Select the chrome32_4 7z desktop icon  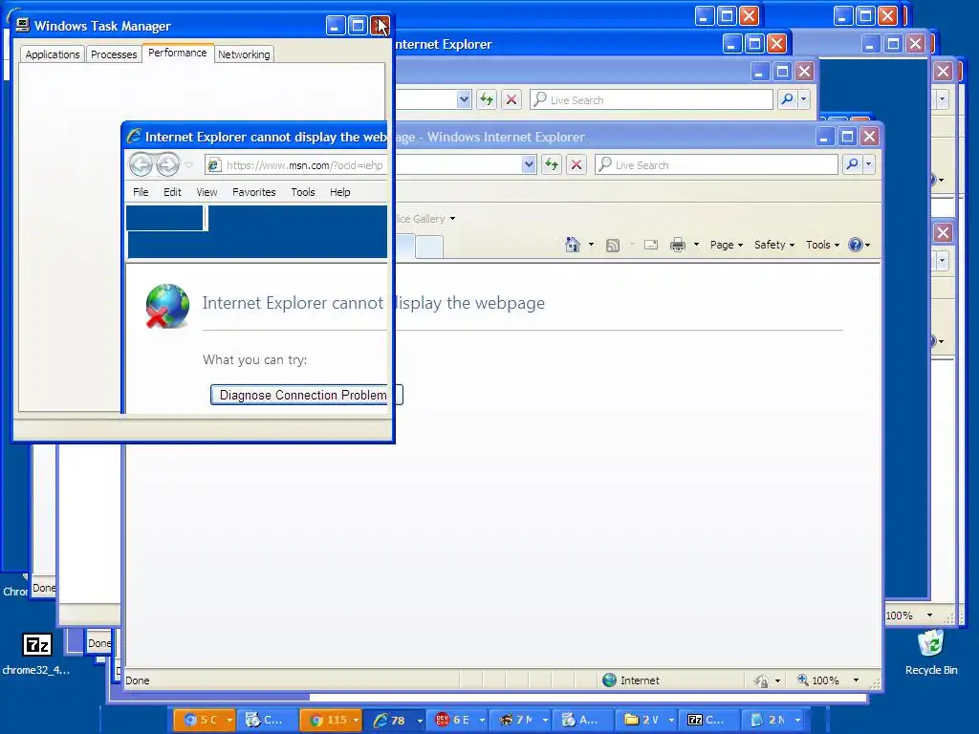click(36, 654)
